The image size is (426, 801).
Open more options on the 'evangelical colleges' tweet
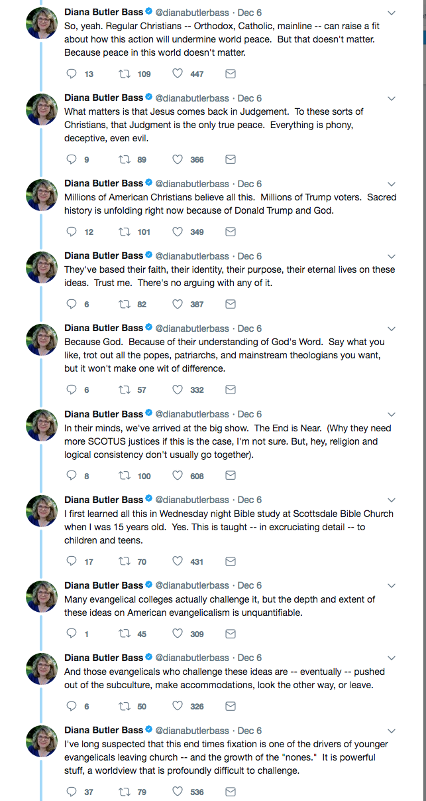392,585
